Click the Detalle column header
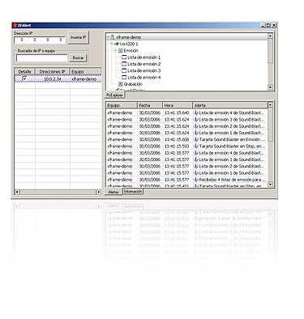The height and width of the screenshot is (319, 304). tap(24, 71)
